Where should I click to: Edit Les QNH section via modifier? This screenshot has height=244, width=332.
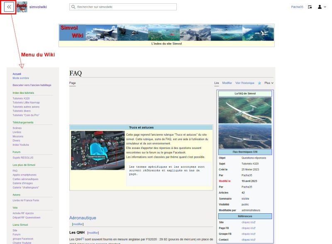click(93, 232)
